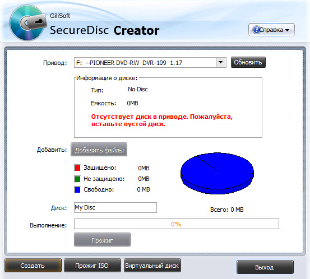Viewport: 310px width, 279px height.
Task: Expand the Привод drive selection arrow
Action: (221, 62)
